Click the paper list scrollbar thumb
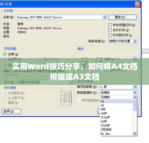The image size is (149, 143). (135, 105)
